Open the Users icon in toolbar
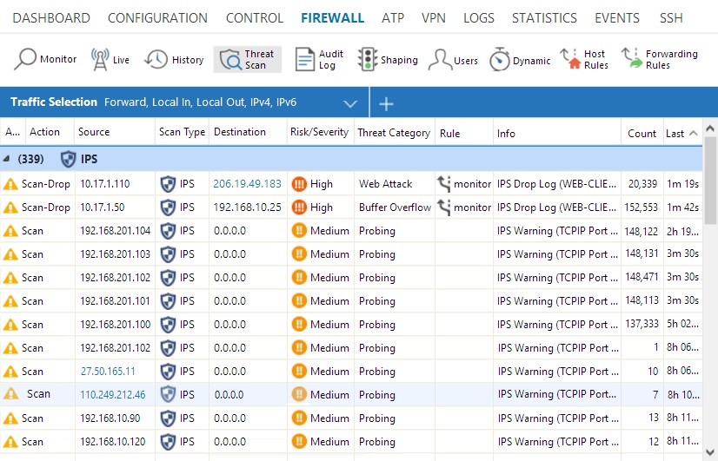This screenshot has width=718, height=461. (x=439, y=60)
